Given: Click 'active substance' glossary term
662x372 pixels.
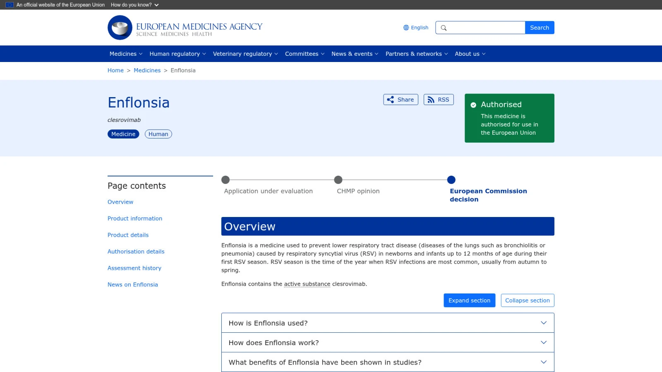Looking at the screenshot, I should 307,284.
